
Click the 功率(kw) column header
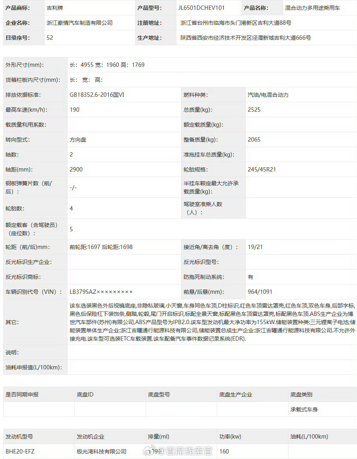230,437
